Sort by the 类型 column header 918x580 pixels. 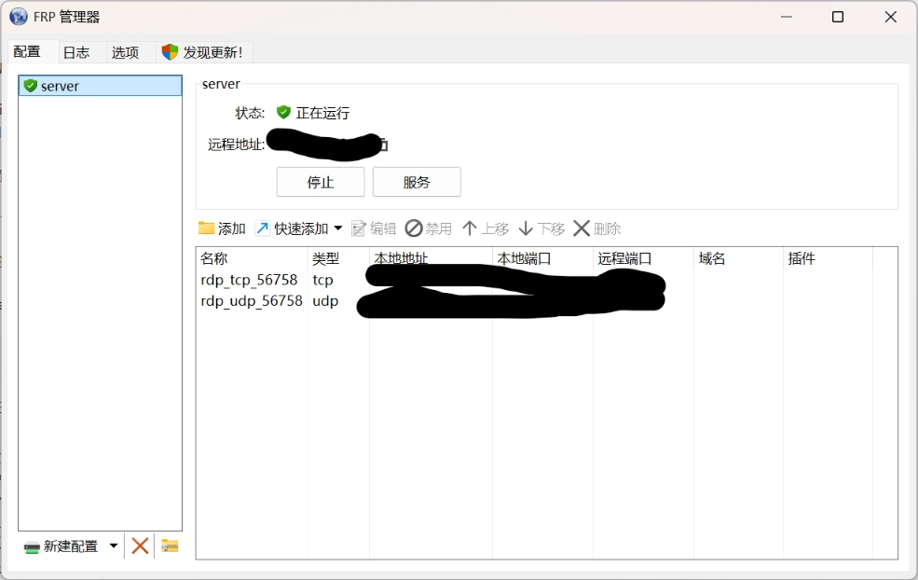[326, 258]
